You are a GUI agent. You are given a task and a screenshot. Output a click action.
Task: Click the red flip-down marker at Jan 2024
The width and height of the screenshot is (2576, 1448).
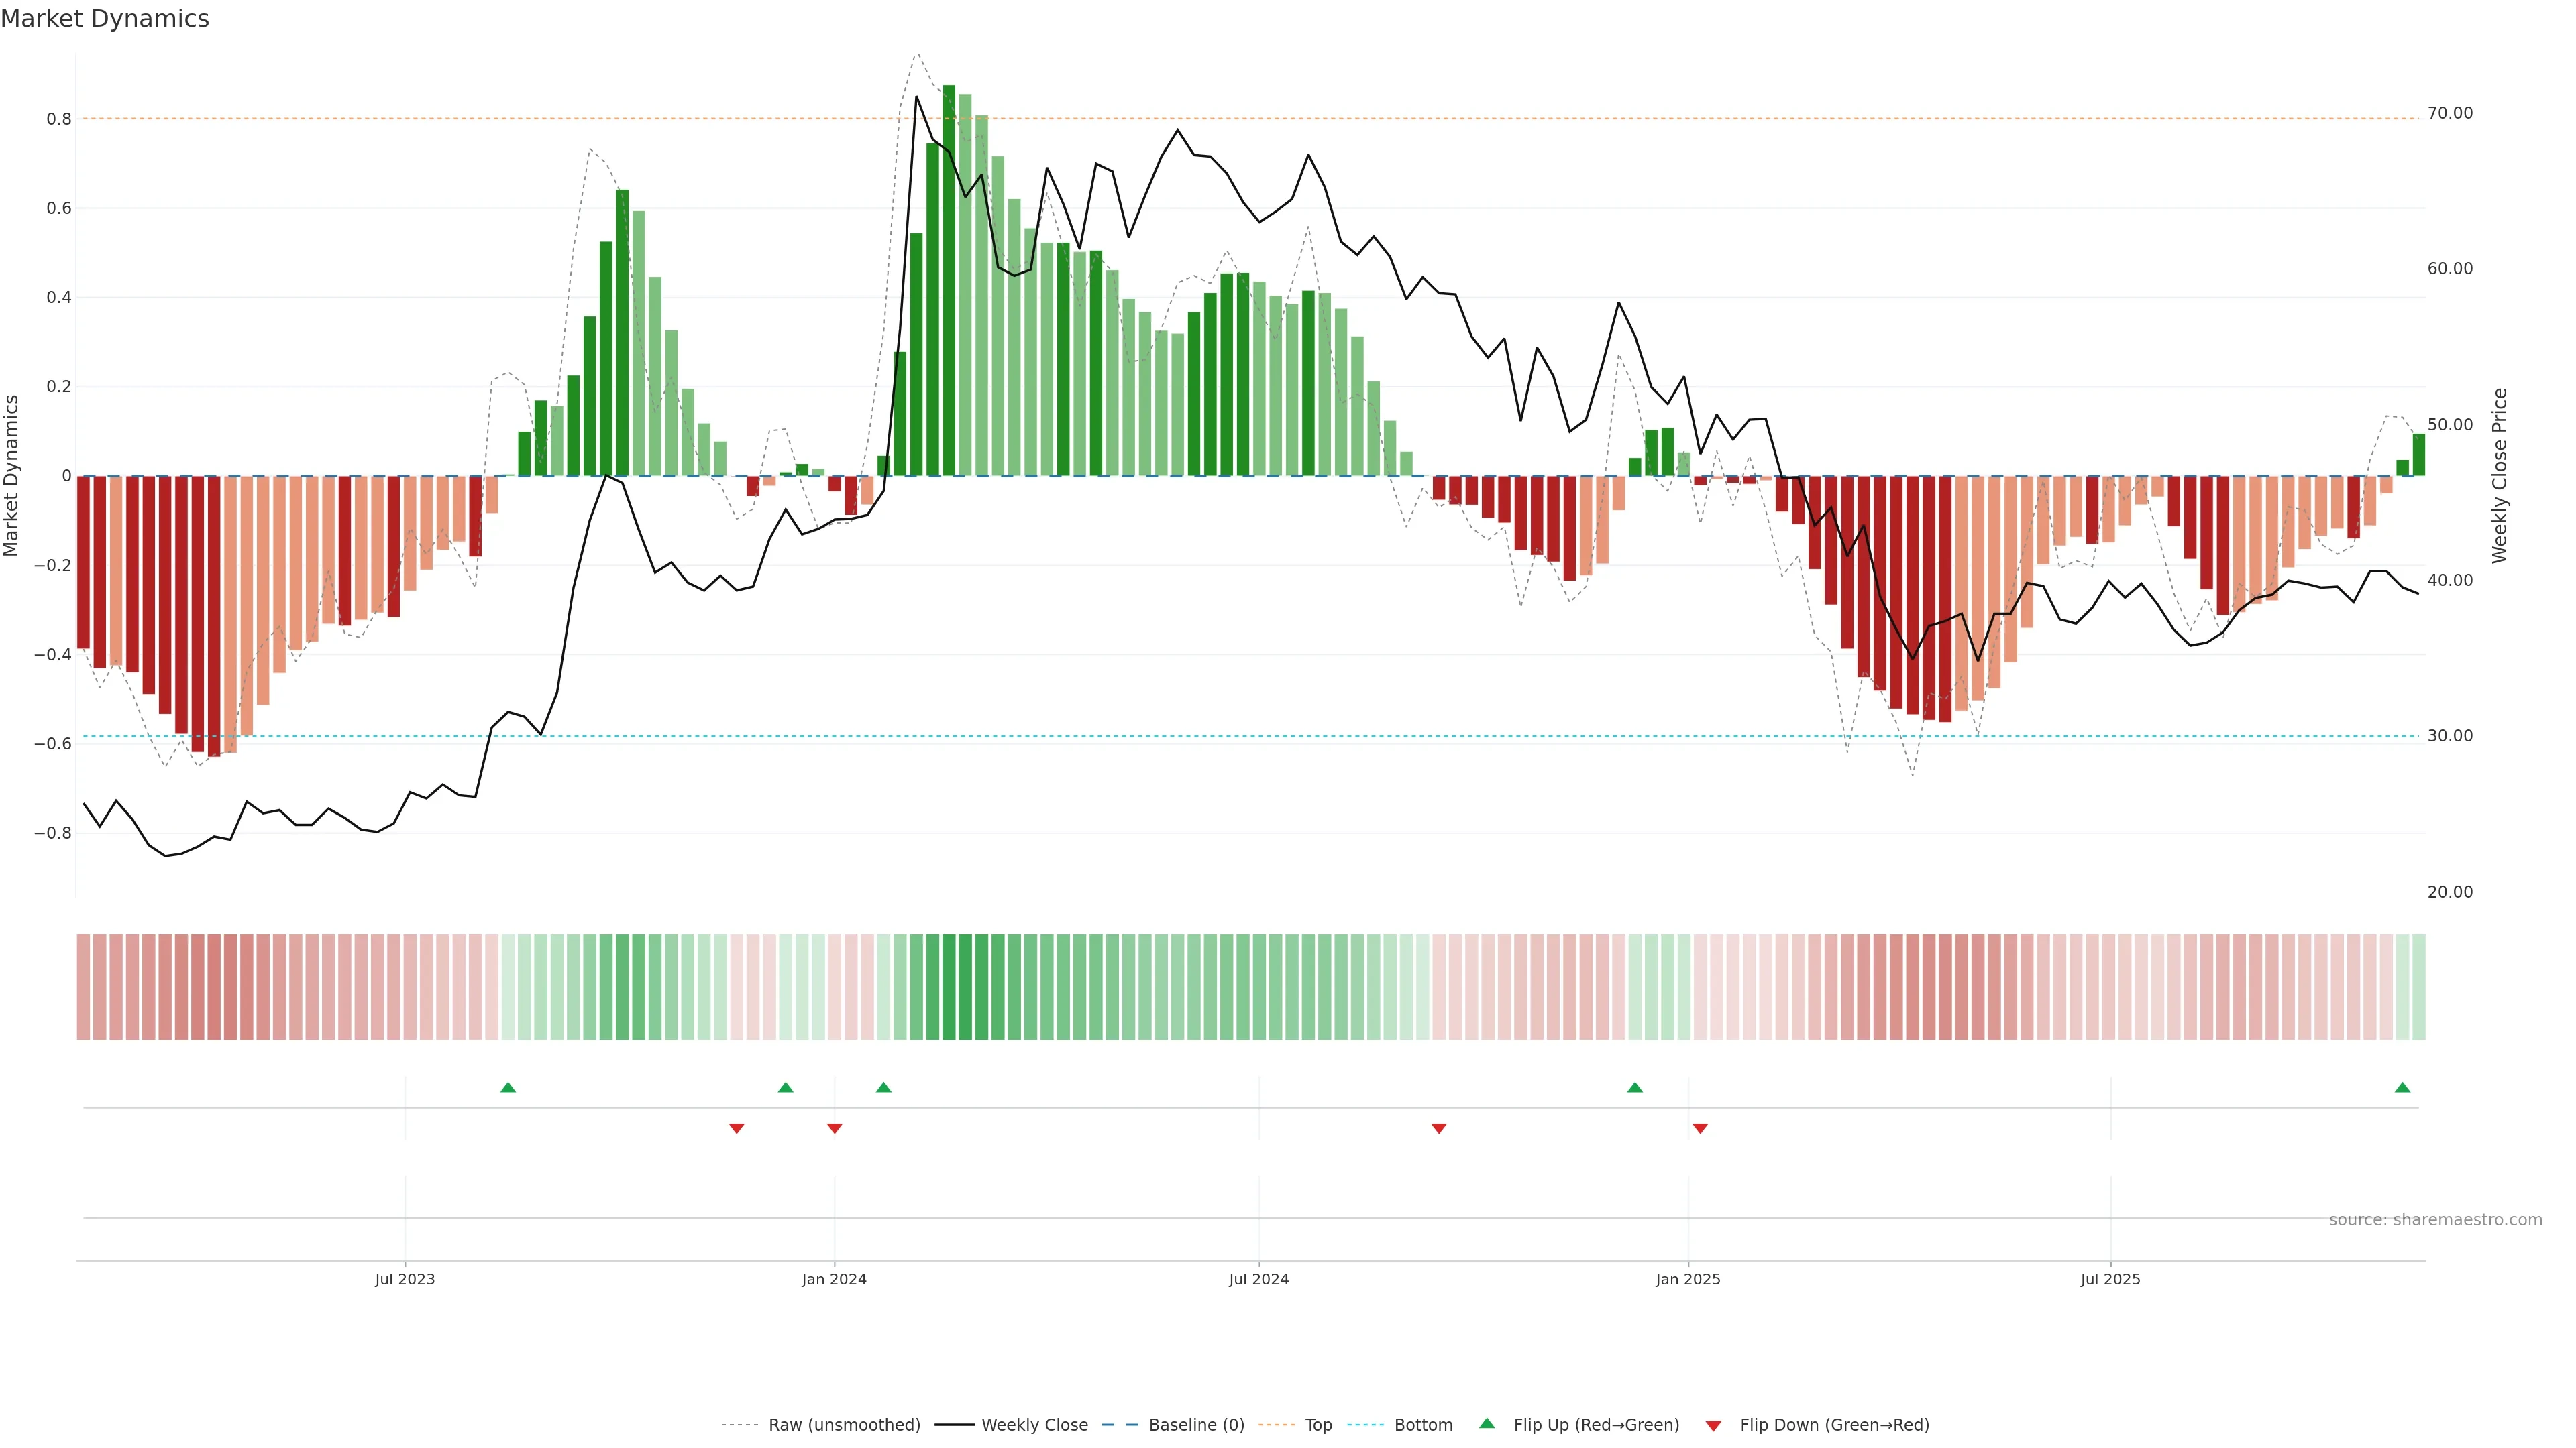(x=835, y=1128)
